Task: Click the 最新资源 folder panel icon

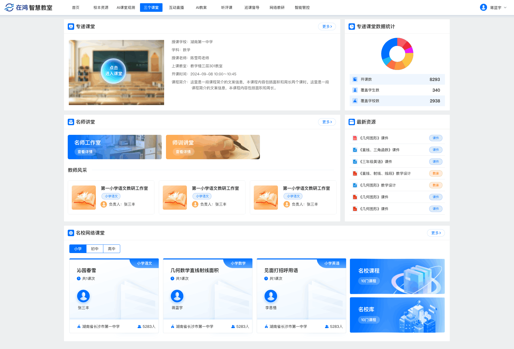Action: (352, 122)
